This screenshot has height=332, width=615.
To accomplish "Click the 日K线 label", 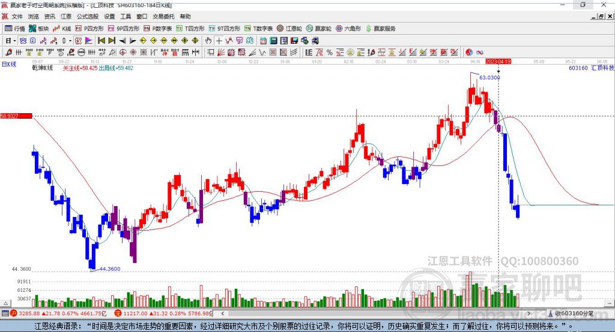I will coord(9,64).
